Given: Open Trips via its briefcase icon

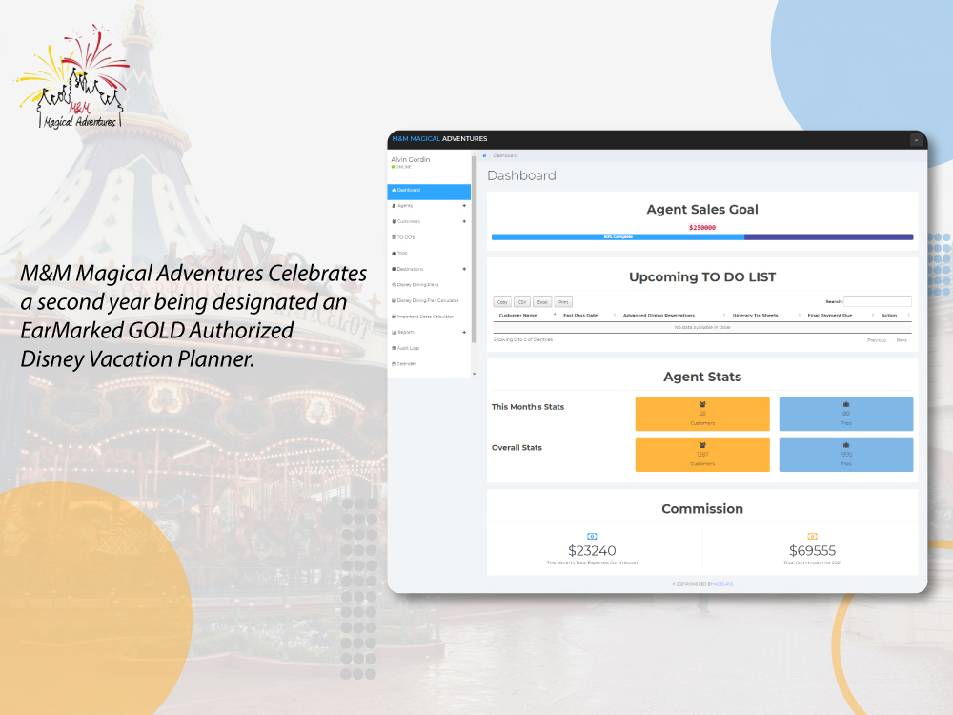Looking at the screenshot, I should pyautogui.click(x=394, y=253).
